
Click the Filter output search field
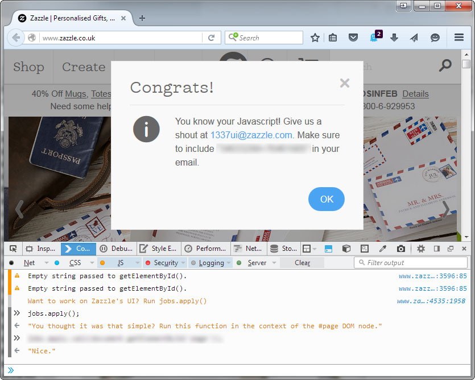(x=410, y=262)
